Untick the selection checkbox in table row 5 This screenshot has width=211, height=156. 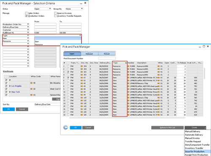click(x=68, y=78)
